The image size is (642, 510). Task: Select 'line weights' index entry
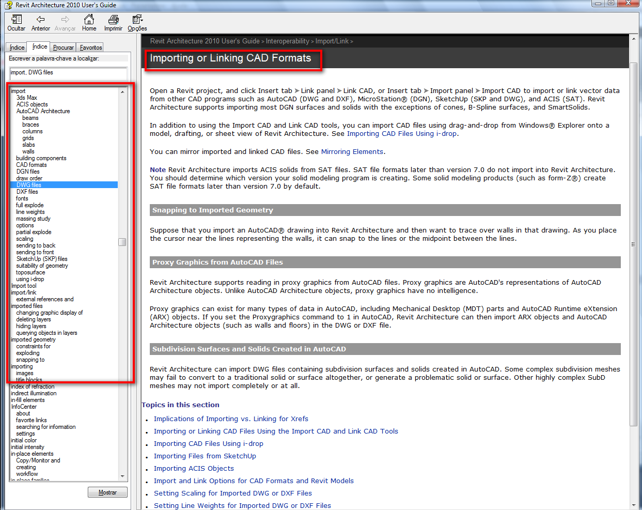[x=30, y=212]
